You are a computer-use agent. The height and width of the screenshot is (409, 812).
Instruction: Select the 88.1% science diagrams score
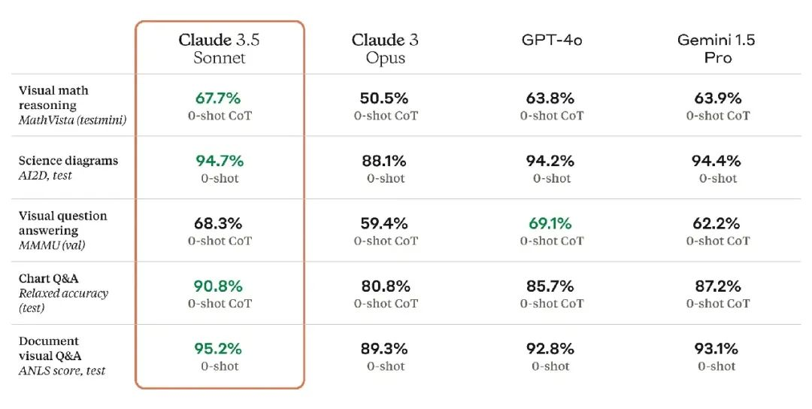click(386, 161)
